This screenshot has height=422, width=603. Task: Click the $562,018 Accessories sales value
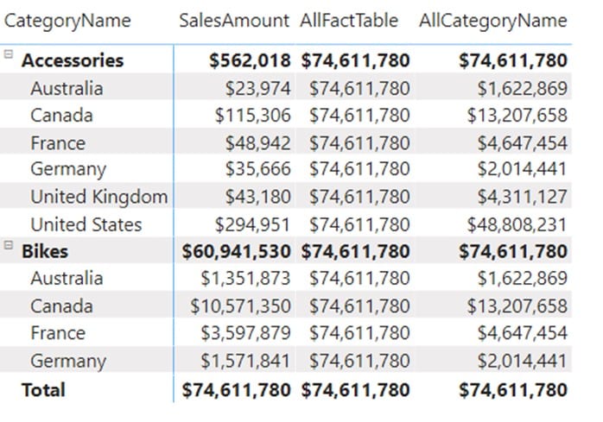250,60
